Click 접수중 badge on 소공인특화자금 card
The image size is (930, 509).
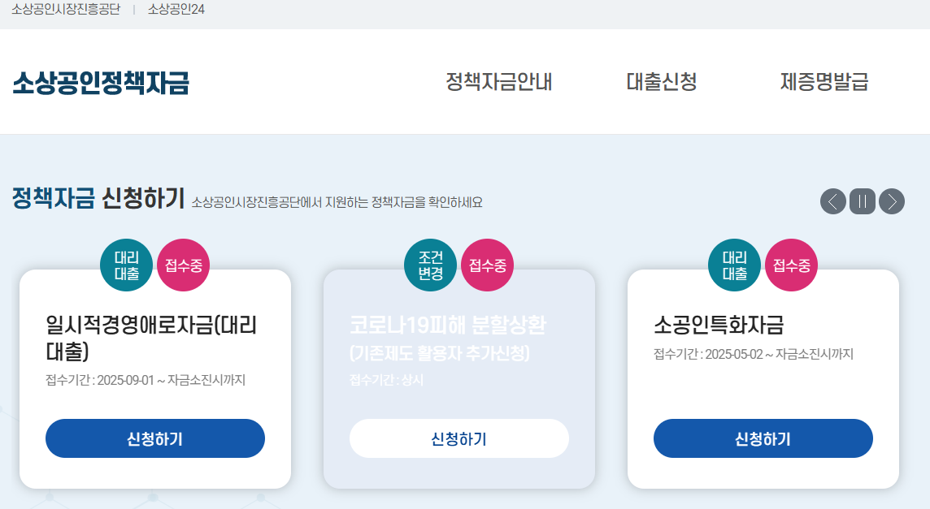[x=791, y=265]
